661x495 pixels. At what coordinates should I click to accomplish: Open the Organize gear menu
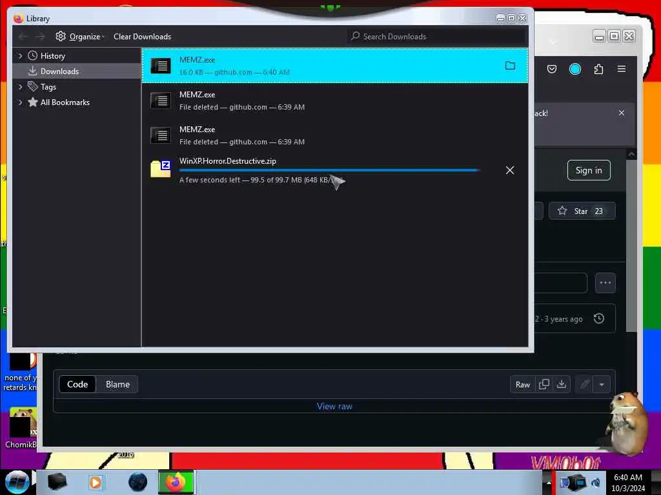point(79,37)
